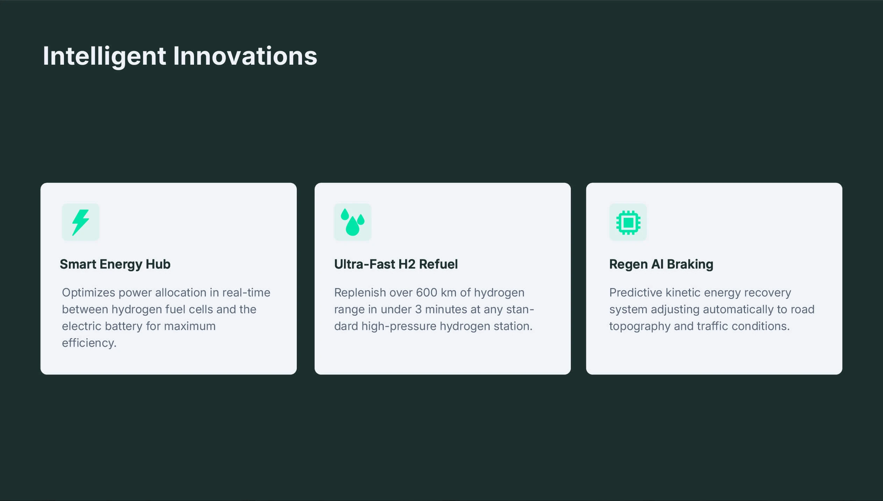Viewport: 883px width, 501px height.
Task: Click 'electric battery for maximum' line
Action: 139,326
